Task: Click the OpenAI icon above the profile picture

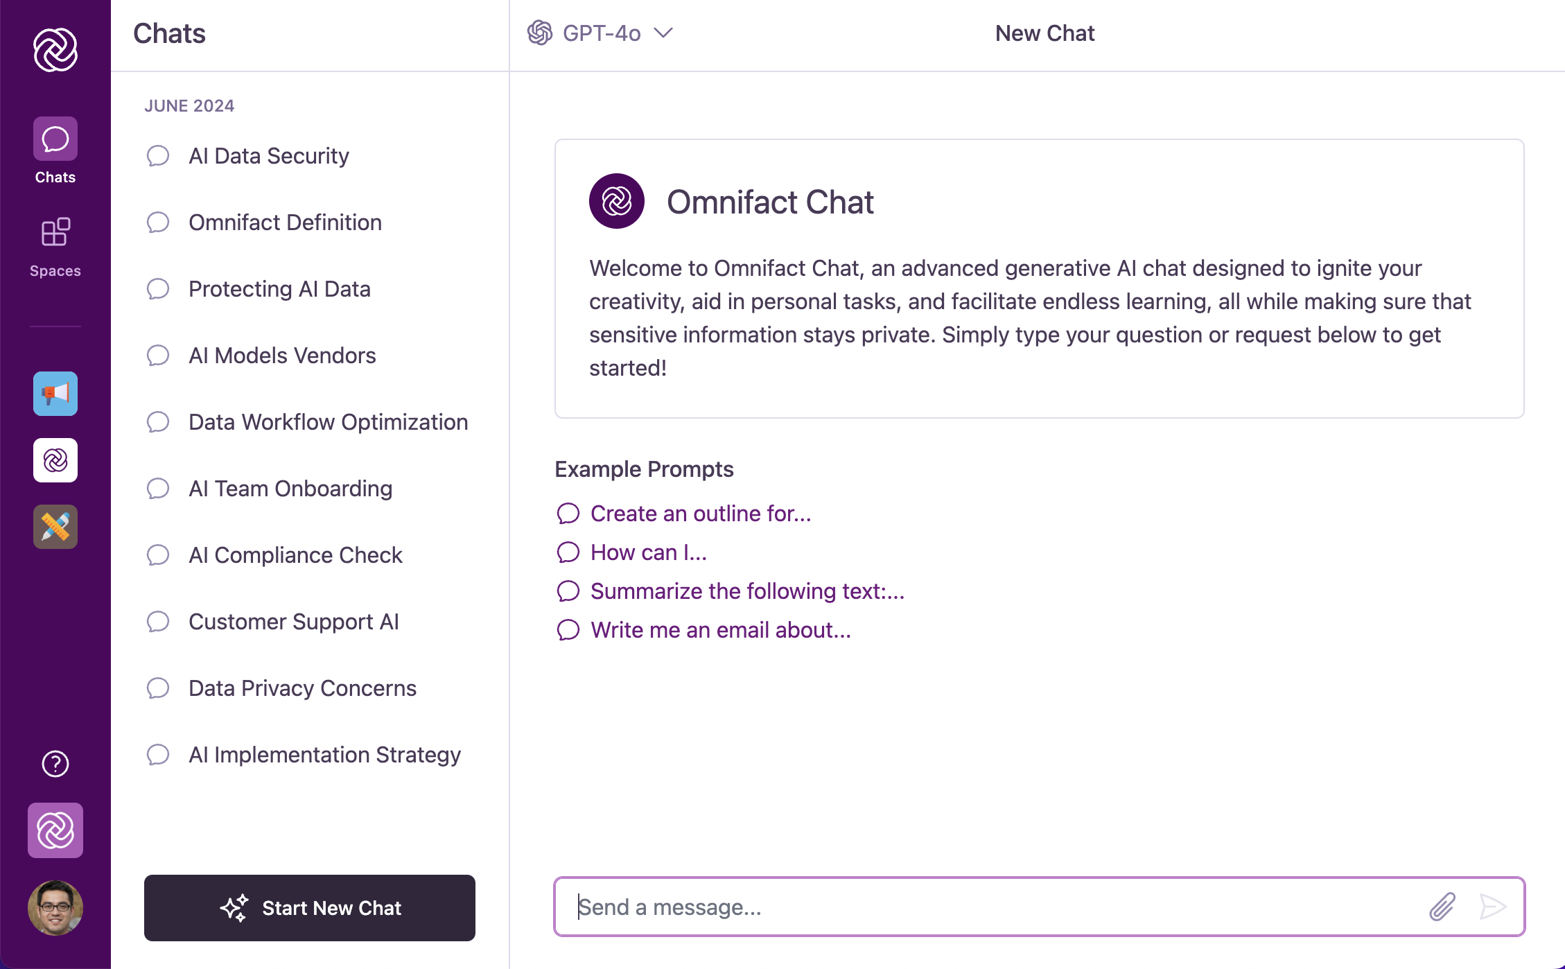Action: click(x=55, y=830)
